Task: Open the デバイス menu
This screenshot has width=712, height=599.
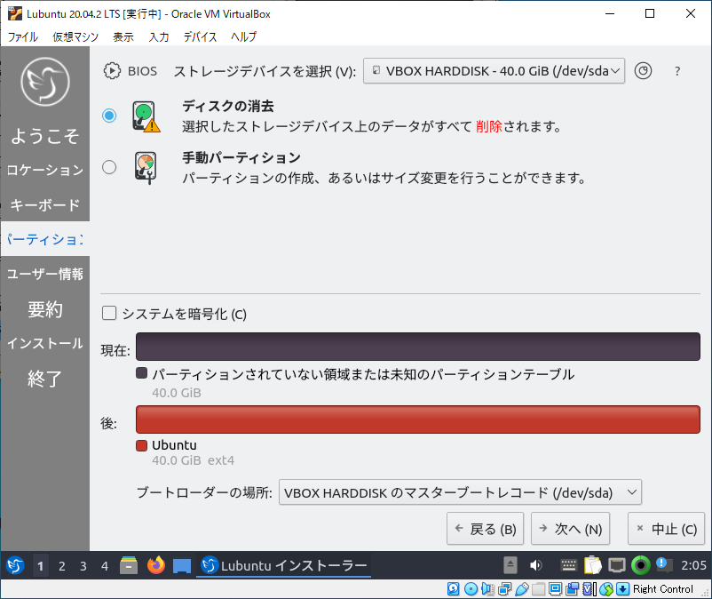Action: point(200,36)
